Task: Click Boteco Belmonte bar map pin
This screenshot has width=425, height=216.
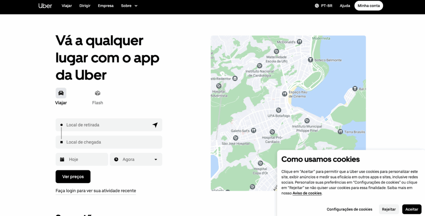Action: pyautogui.click(x=310, y=60)
